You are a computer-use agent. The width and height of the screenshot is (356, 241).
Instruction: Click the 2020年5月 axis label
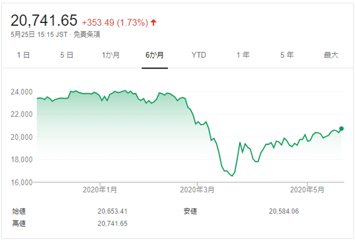pyautogui.click(x=307, y=190)
